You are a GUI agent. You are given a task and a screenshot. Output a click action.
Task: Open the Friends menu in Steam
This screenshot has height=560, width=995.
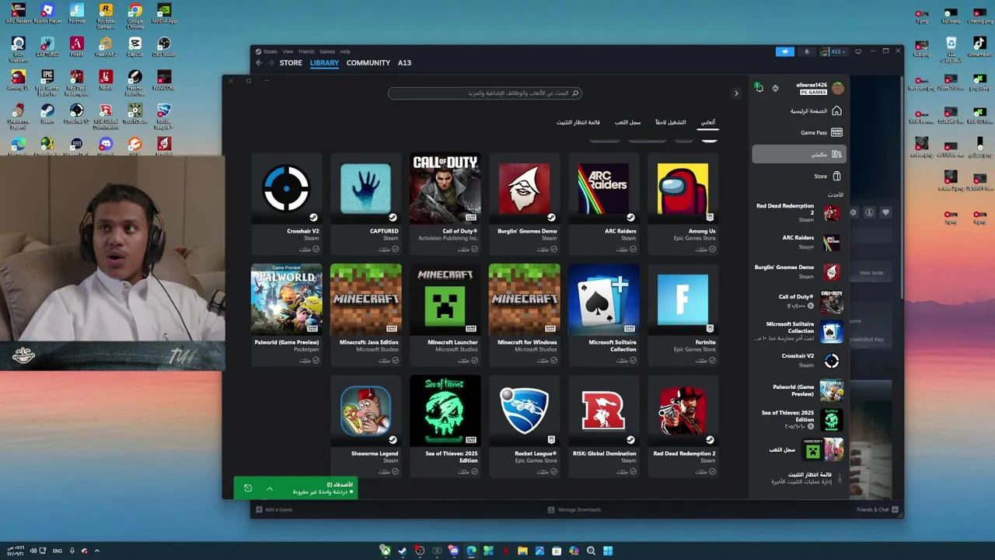pos(306,51)
